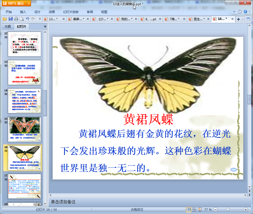The image size is (253, 214).
Task: Go to previous slide using double-arrow up
Action: pyautogui.click(x=249, y=191)
